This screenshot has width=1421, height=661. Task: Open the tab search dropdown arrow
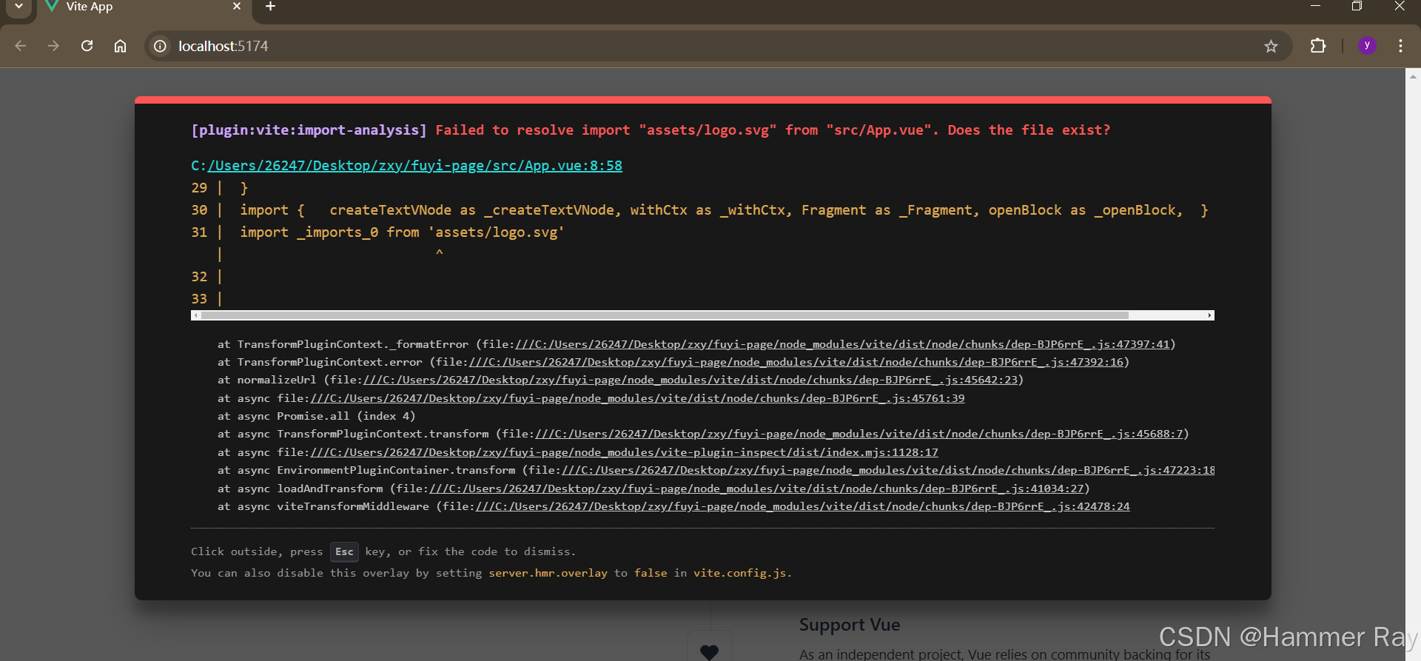(x=19, y=6)
